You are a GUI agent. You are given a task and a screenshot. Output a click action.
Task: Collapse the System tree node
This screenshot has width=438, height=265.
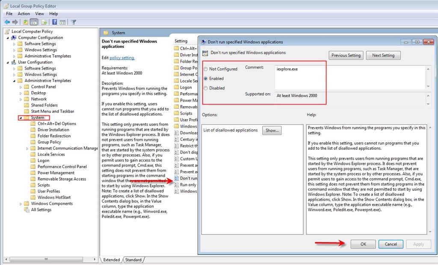coord(21,118)
